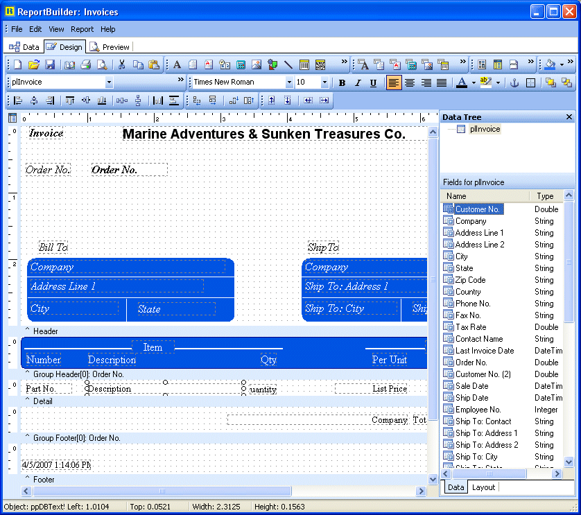The width and height of the screenshot is (581, 515).
Task: Click the highlight color swatch button
Action: tap(486, 82)
